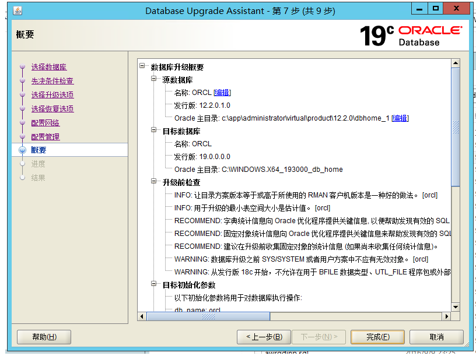Screen dimensions: 476x356
Task: Click the blue 概要 step indicator circle
Action: pos(22,150)
